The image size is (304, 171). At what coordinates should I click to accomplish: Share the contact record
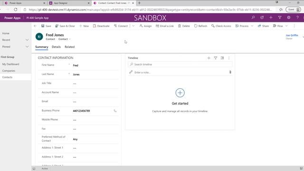[x=263, y=26]
